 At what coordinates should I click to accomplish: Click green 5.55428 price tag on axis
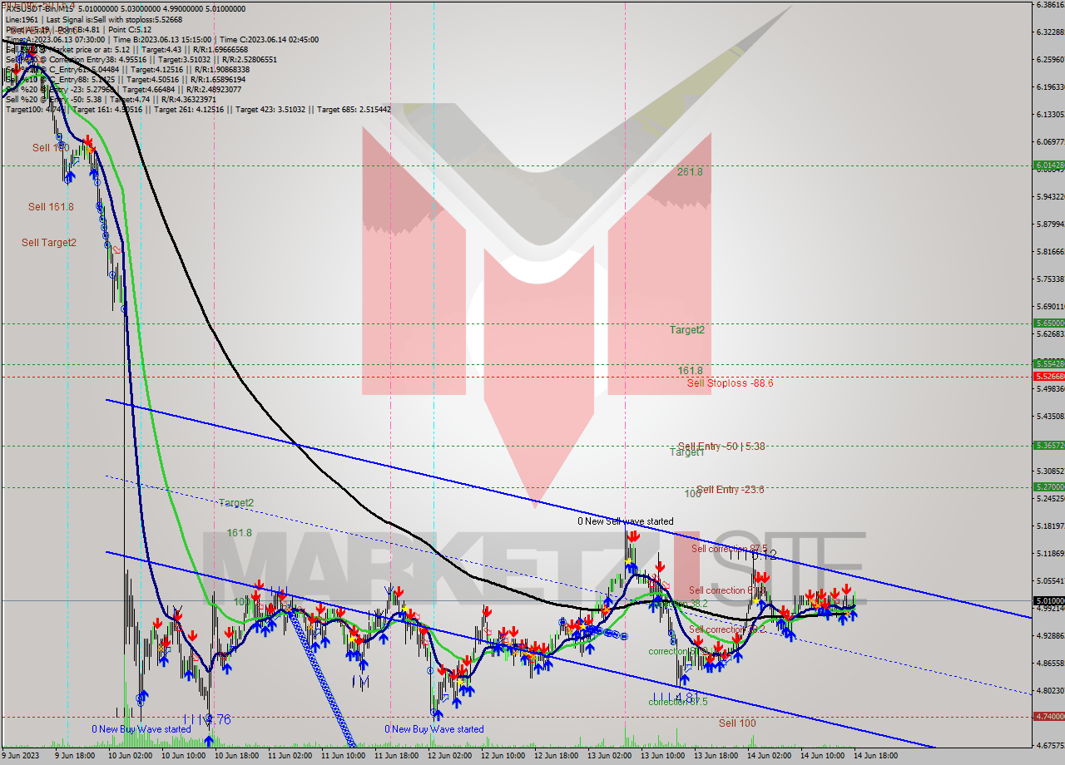click(x=1049, y=363)
